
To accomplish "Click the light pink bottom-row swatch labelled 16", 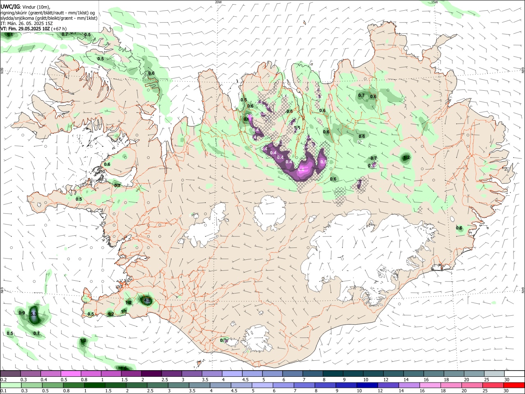I will pos(431,385).
